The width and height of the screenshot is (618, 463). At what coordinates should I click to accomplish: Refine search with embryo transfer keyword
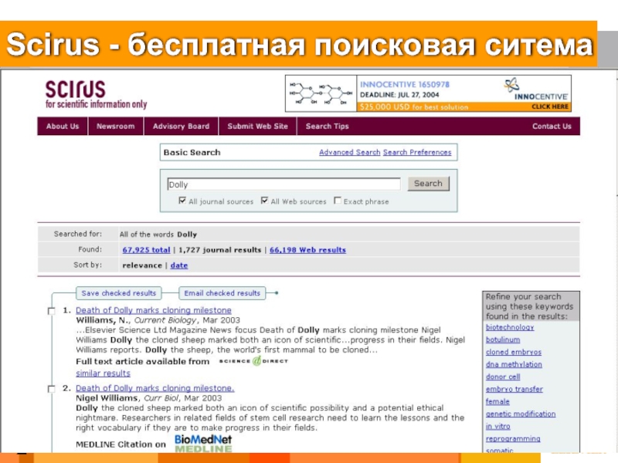click(514, 389)
